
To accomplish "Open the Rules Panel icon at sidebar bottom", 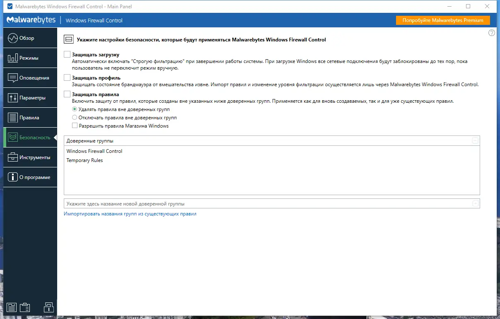I will coord(12,307).
